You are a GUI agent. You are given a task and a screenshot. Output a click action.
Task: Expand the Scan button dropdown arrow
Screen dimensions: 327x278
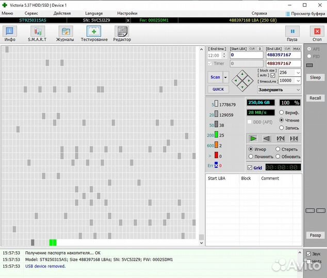click(x=225, y=77)
